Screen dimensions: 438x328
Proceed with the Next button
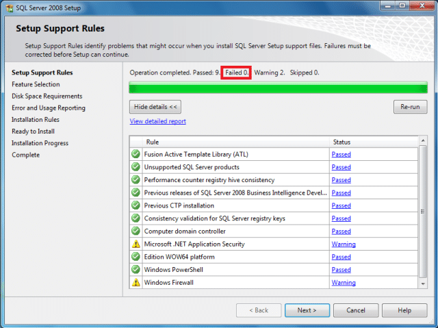click(x=307, y=310)
